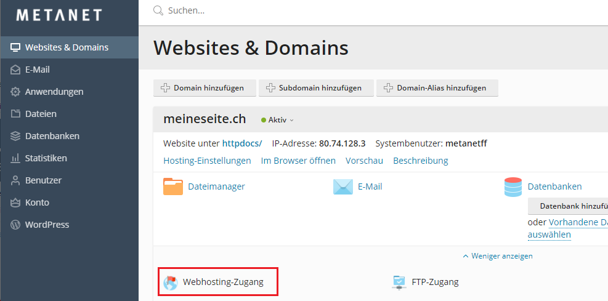Click the Datenbanken database stack icon
This screenshot has height=301, width=608.
pyautogui.click(x=513, y=187)
